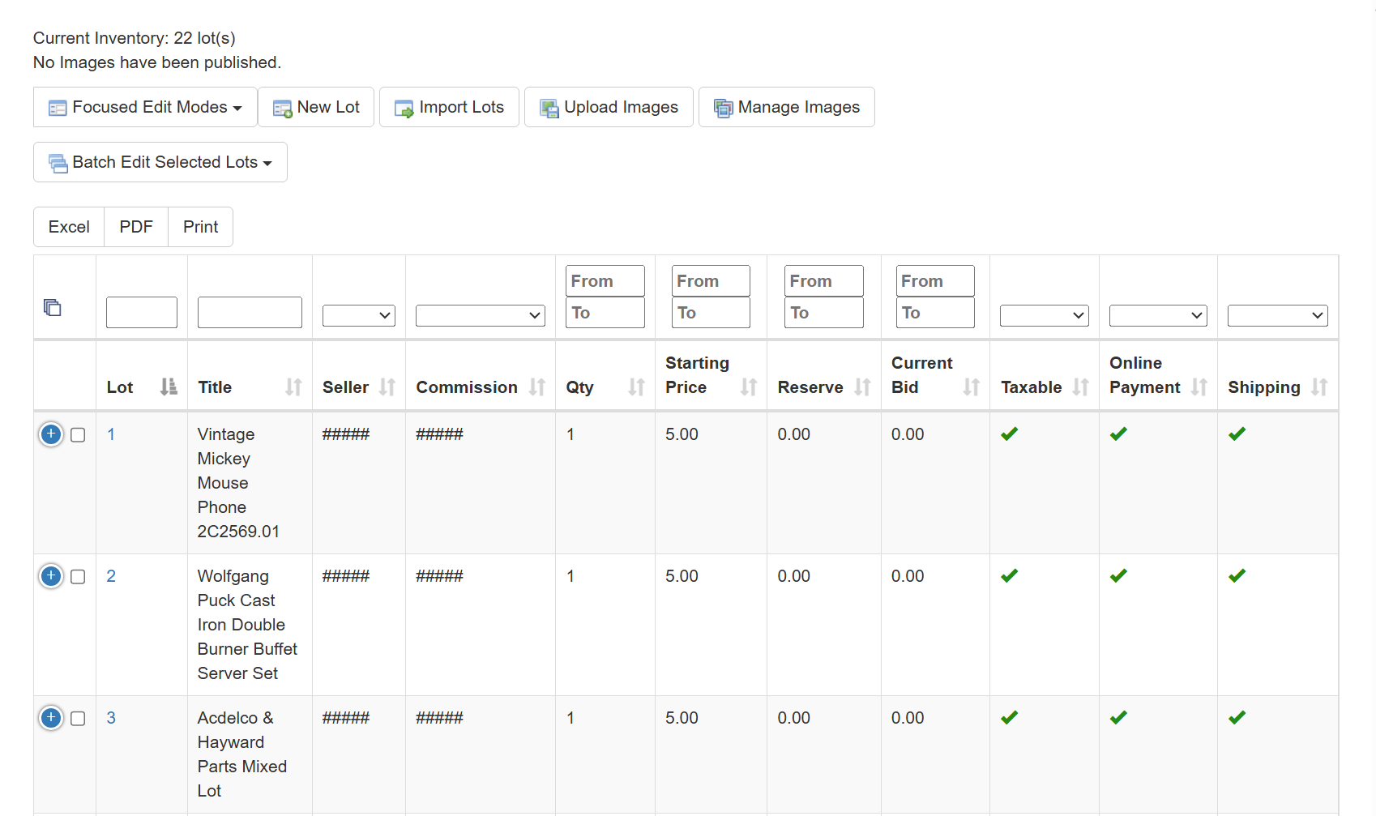This screenshot has height=816, width=1376.
Task: Open Focused Edit Modes dropdown
Action: point(145,107)
